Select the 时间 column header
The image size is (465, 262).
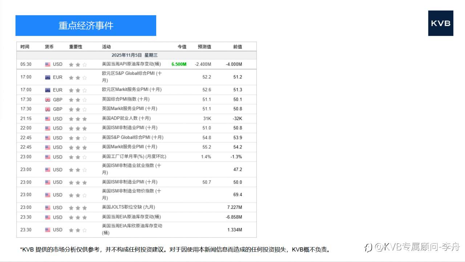(25, 47)
